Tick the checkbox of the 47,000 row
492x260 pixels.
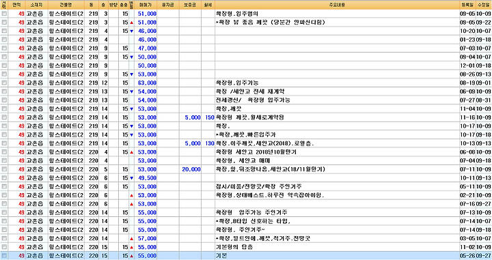click(x=4, y=48)
